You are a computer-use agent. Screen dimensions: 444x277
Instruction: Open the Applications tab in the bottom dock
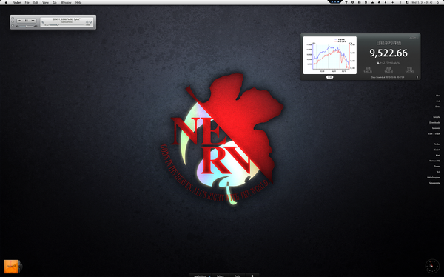(200, 276)
